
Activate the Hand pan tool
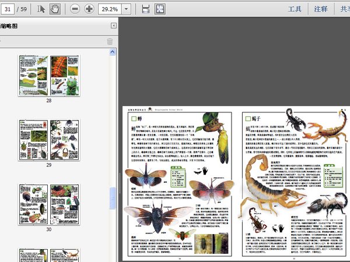pos(55,9)
